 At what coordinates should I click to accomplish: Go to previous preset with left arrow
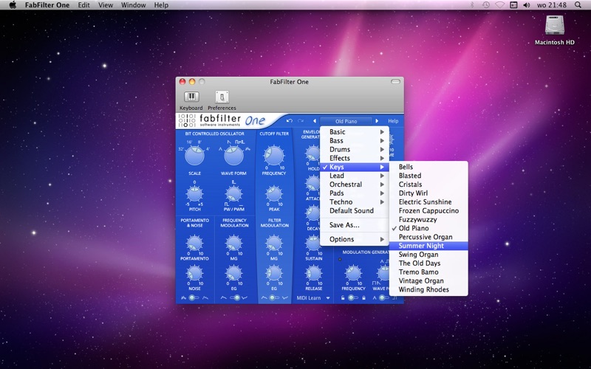pos(315,121)
